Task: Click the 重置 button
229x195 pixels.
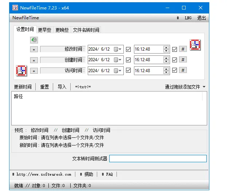Action: point(44,87)
